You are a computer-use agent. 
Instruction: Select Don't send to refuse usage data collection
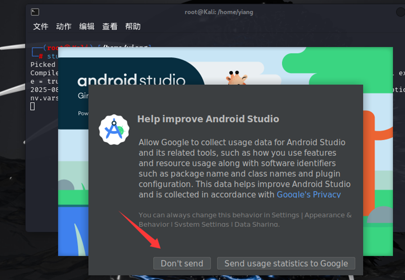pyautogui.click(x=182, y=263)
